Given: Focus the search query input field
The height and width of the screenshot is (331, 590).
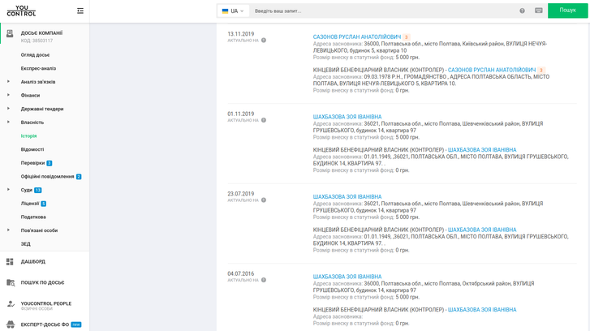Looking at the screenshot, I should 384,11.
